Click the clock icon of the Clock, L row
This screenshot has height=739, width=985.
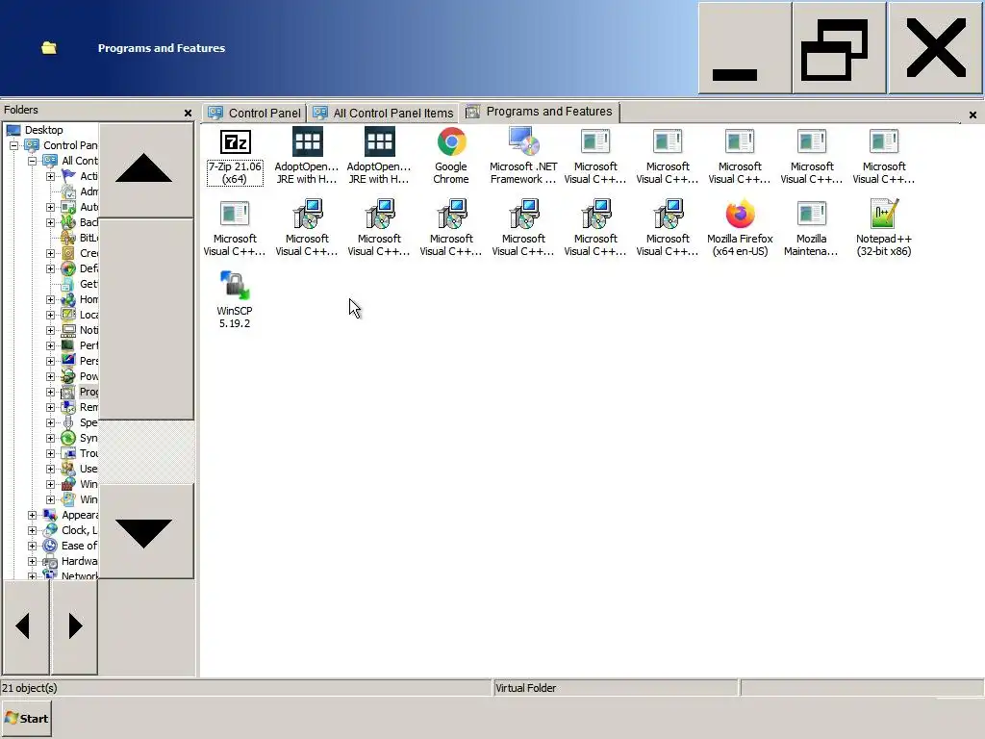(50, 530)
